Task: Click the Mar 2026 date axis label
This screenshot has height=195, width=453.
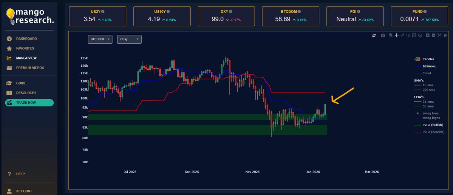Action: click(372, 172)
